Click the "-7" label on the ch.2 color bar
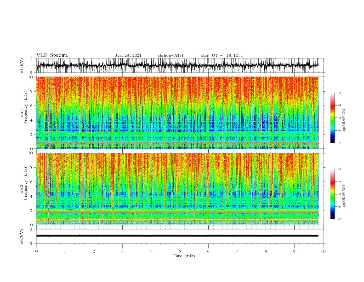This screenshot has height=282, width=364. pos(339,219)
